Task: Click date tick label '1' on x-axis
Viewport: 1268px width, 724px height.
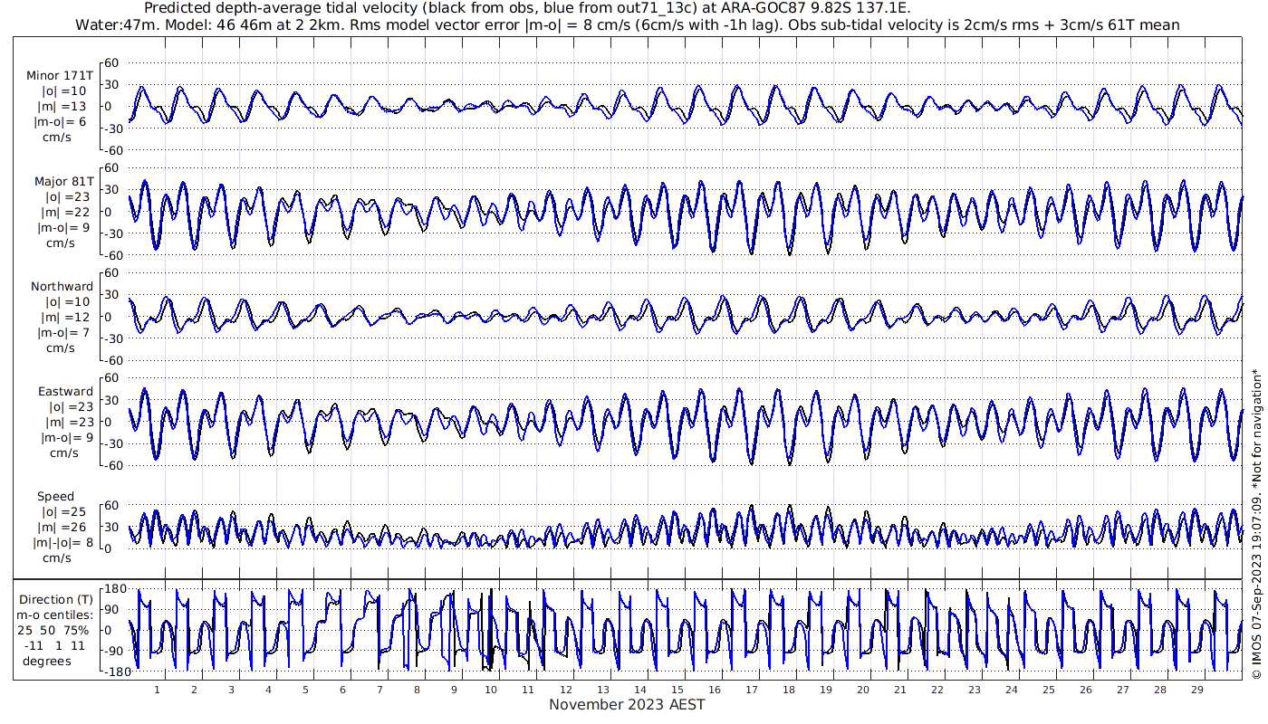Action: point(157,689)
